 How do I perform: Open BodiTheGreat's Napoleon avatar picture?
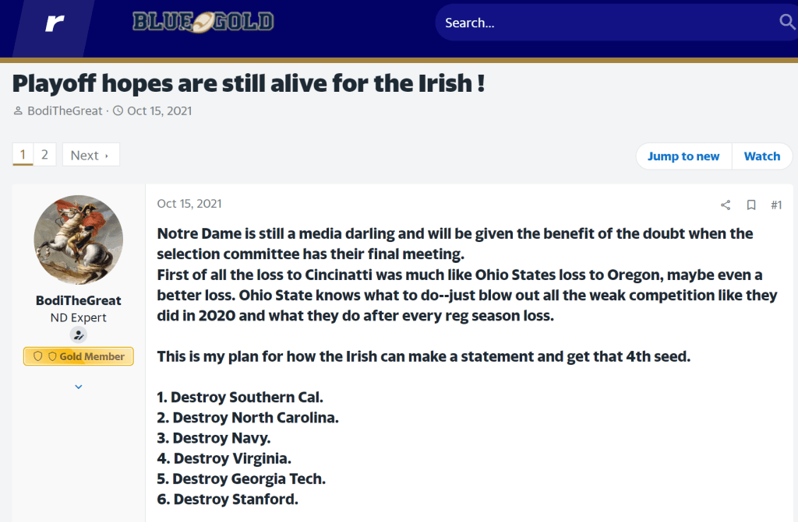point(78,240)
